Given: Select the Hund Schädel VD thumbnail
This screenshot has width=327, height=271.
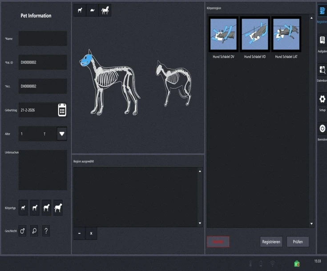Looking at the screenshot, I should 254,34.
